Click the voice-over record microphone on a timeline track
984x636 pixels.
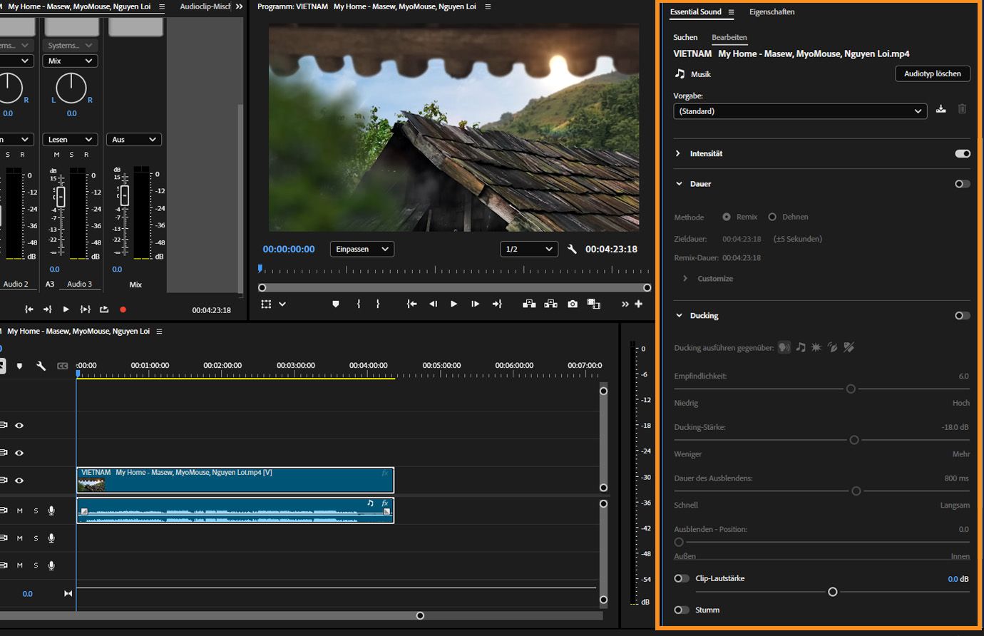click(x=50, y=510)
